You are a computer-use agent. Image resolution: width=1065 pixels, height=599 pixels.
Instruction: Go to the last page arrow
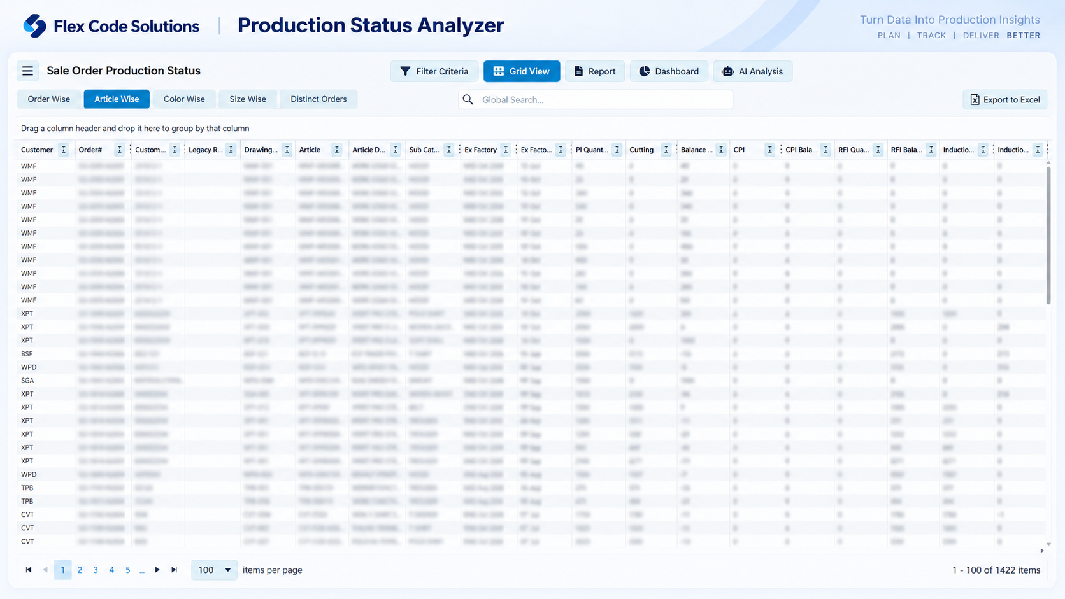pos(174,570)
